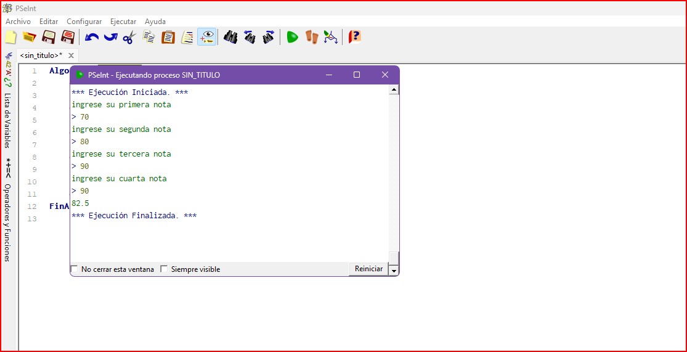Open the Ejecutar menu
The width and height of the screenshot is (687, 352).
point(123,22)
